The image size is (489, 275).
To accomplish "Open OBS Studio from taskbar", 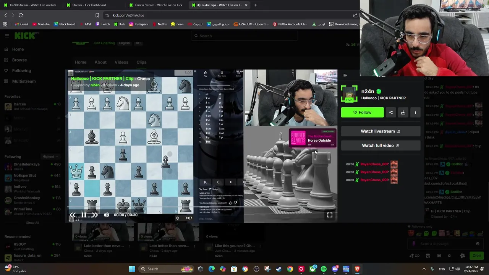I will [x=256, y=269].
